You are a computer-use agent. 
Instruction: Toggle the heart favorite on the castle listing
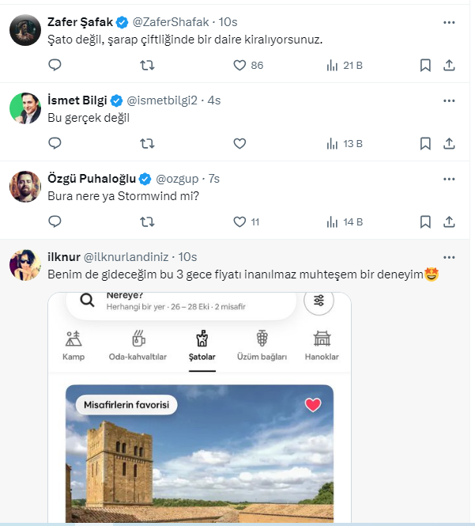(313, 405)
